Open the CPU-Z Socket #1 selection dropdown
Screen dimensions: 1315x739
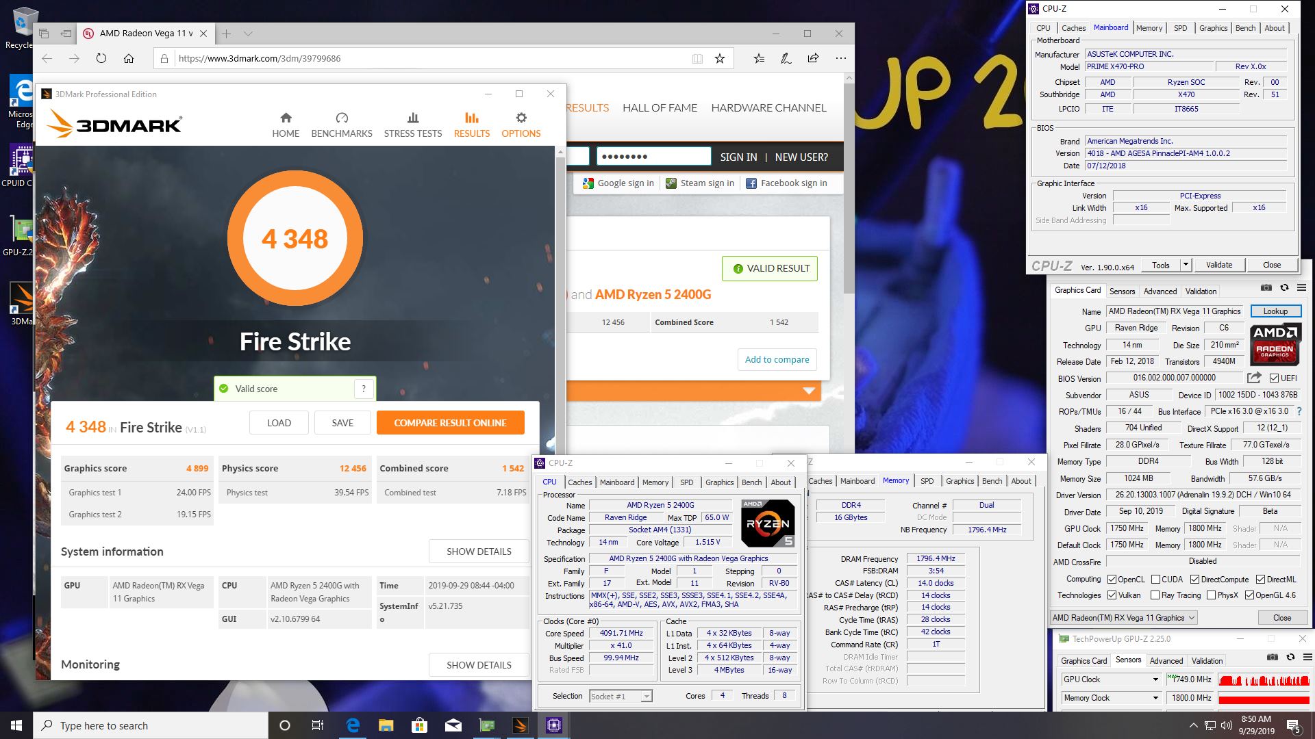(x=621, y=697)
